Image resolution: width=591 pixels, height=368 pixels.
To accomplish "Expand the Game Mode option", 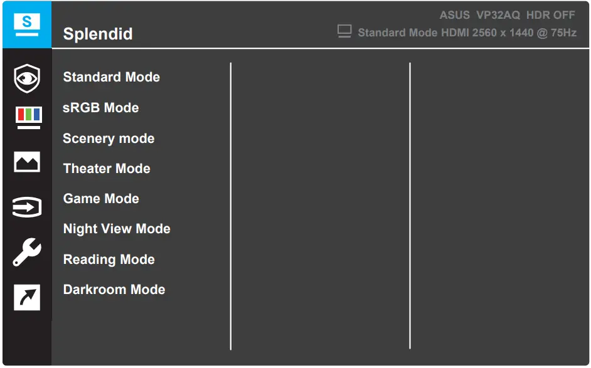I will coord(101,198).
